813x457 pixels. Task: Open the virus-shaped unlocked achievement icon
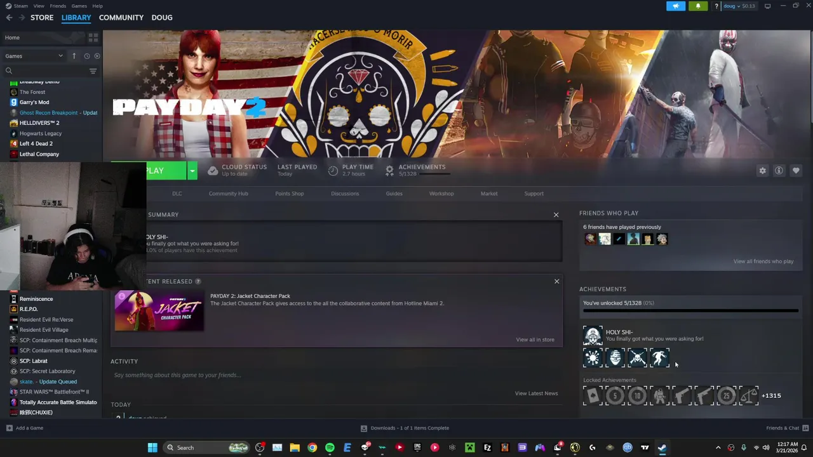tap(593, 358)
